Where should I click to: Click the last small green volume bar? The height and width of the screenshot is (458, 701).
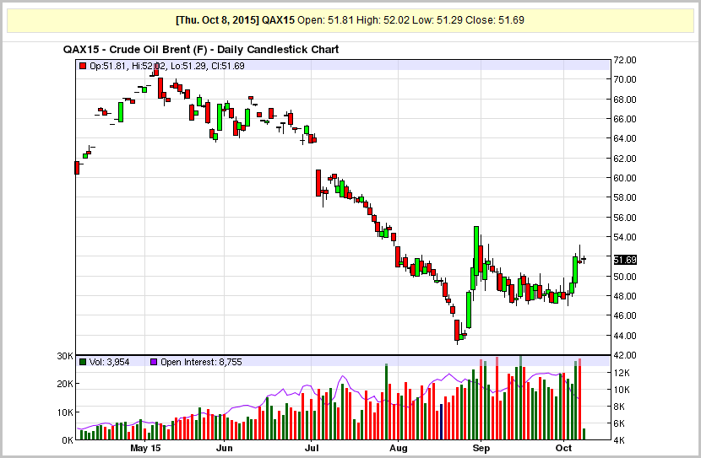584,434
